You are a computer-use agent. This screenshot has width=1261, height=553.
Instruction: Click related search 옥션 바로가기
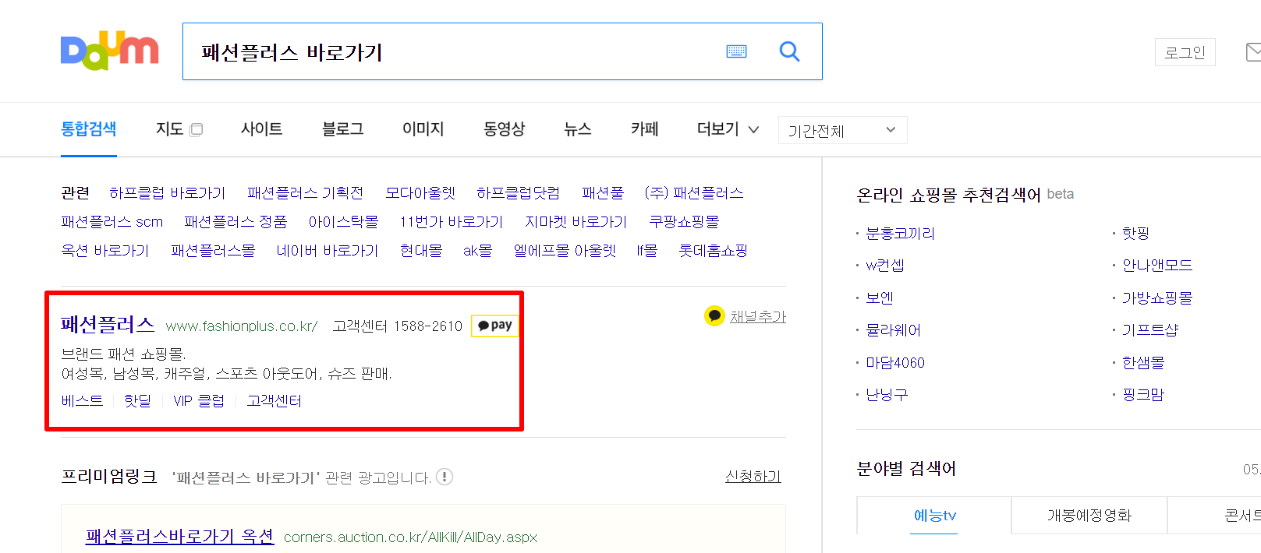(x=105, y=251)
